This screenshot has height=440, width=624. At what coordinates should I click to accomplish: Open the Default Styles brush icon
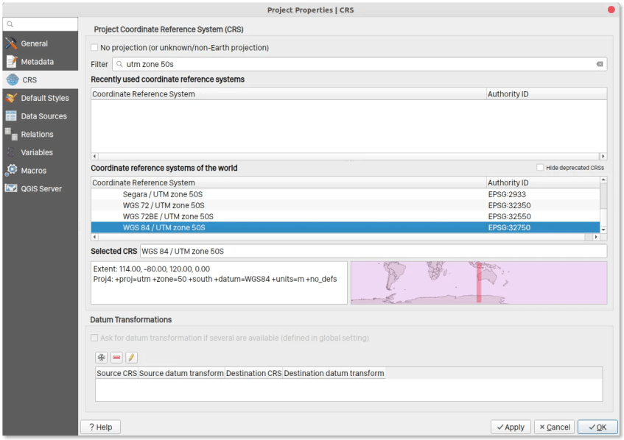point(11,98)
